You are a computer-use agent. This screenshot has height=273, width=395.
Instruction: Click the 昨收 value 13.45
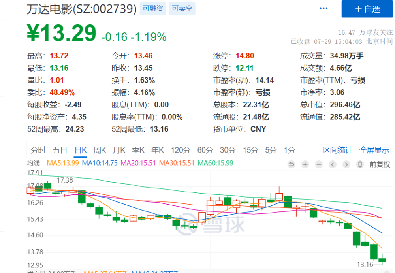(143, 68)
